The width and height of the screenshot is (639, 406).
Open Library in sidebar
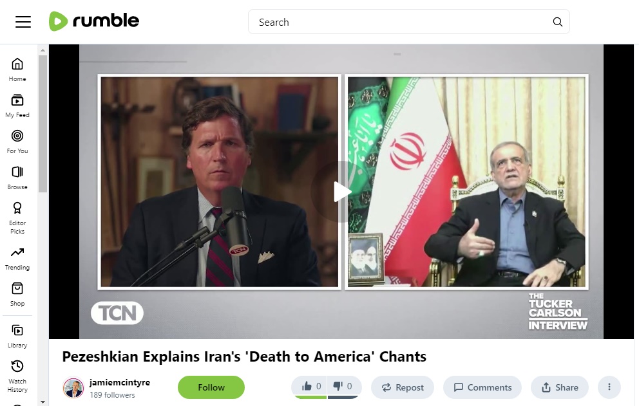[17, 337]
